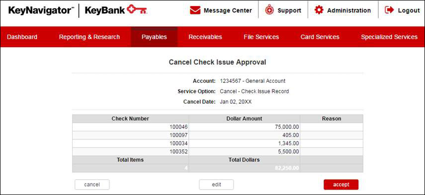425x195 pixels.
Task: Click the Support lifebuoy icon
Action: [269, 10]
